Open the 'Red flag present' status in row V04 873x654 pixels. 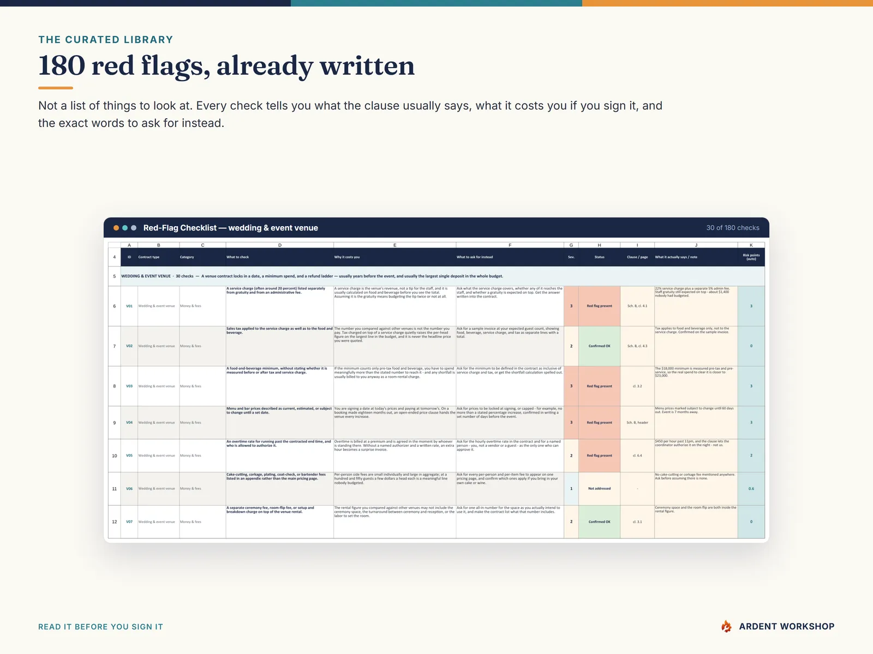pyautogui.click(x=599, y=422)
